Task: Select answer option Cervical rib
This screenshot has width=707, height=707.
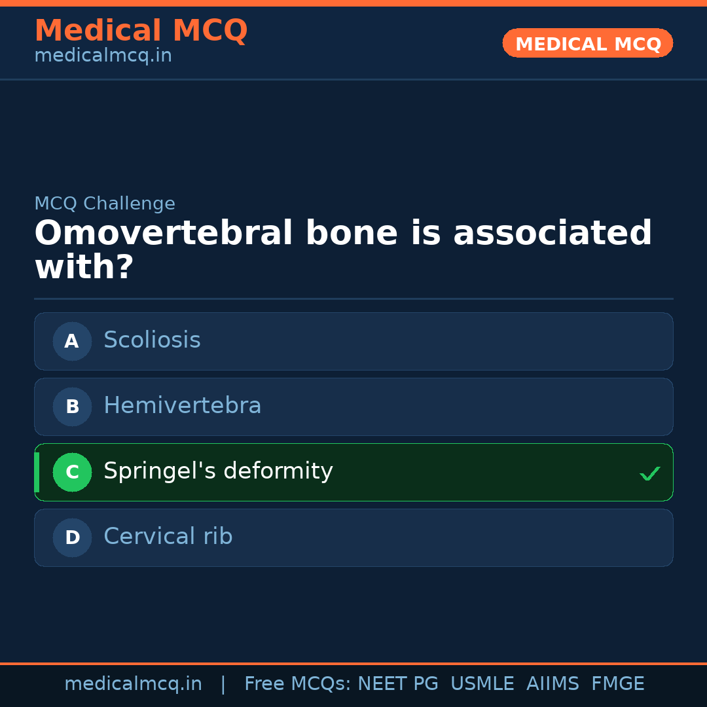Action: (353, 537)
